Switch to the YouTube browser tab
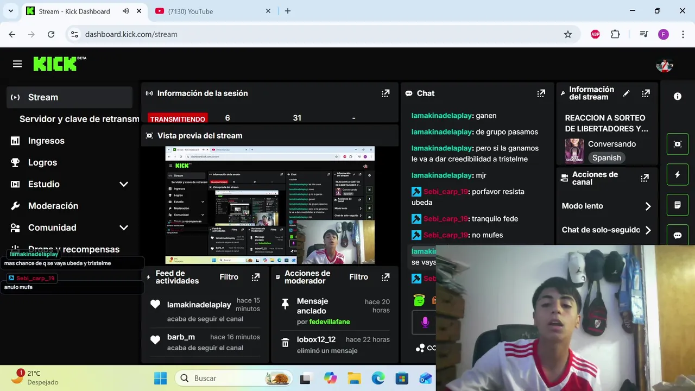 tap(212, 11)
